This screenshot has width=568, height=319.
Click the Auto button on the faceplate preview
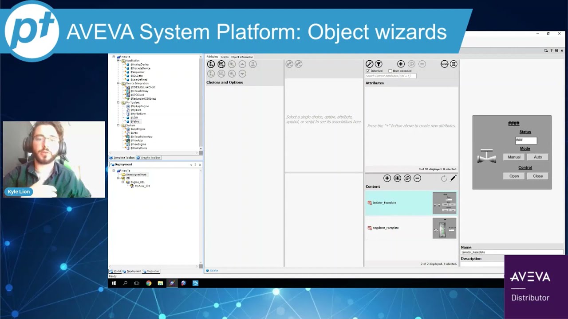(538, 157)
